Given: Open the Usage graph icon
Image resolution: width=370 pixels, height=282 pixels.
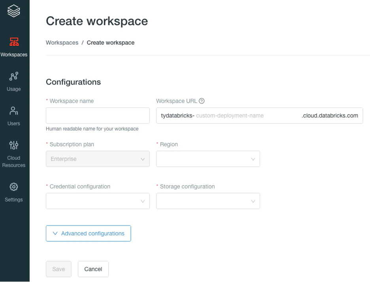Looking at the screenshot, I should (14, 76).
